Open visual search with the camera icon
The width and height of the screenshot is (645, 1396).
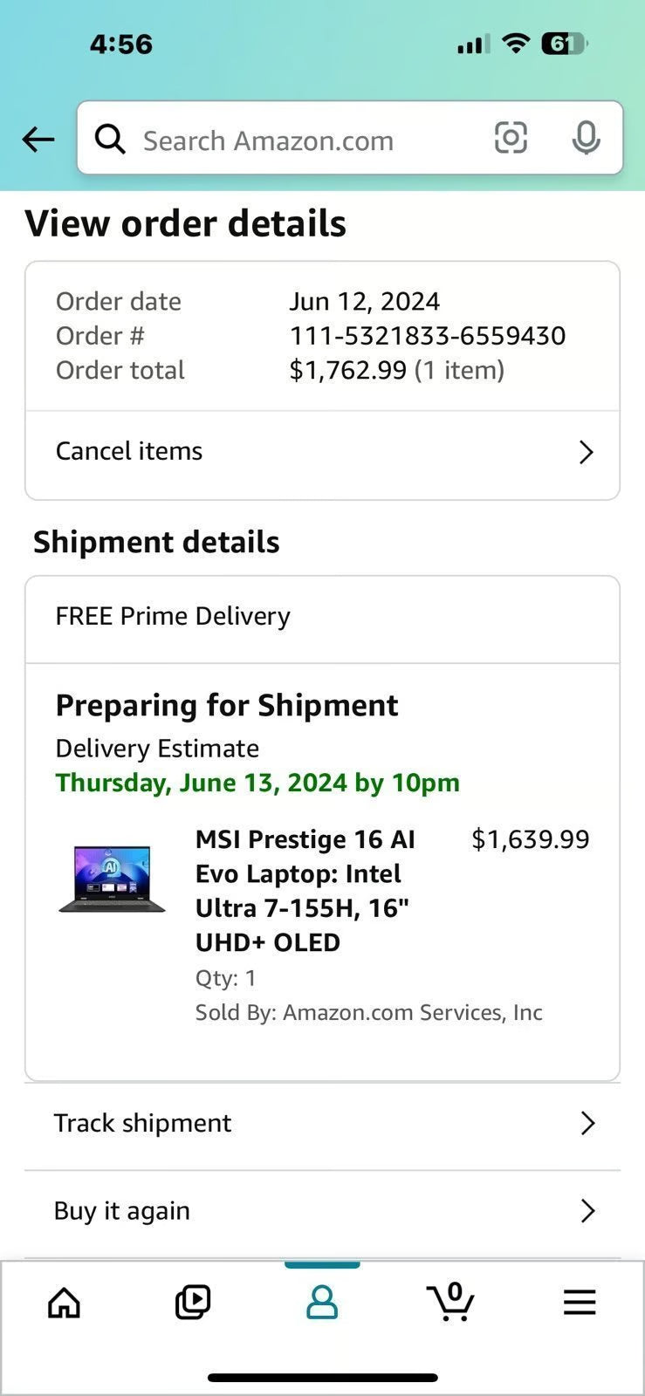click(511, 139)
